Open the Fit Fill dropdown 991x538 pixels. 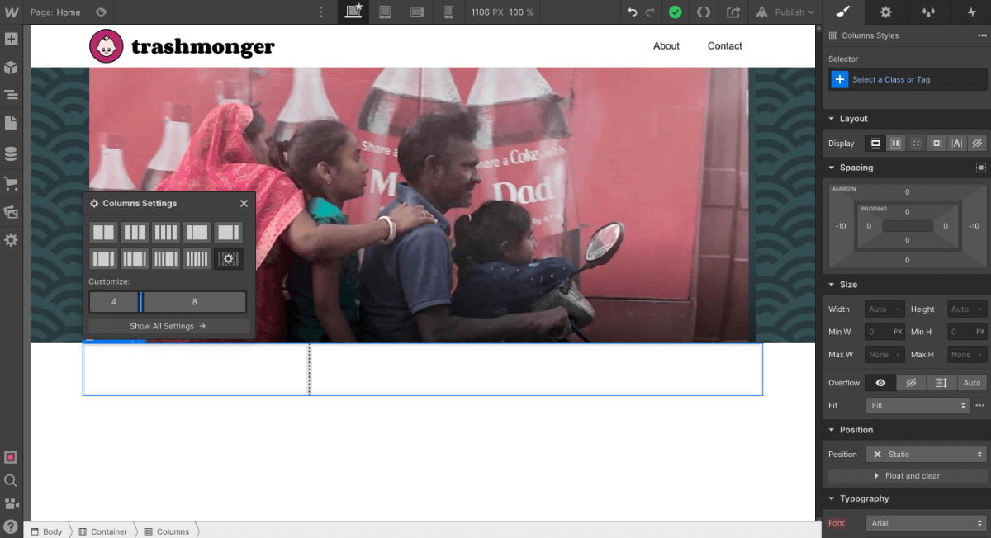point(918,405)
